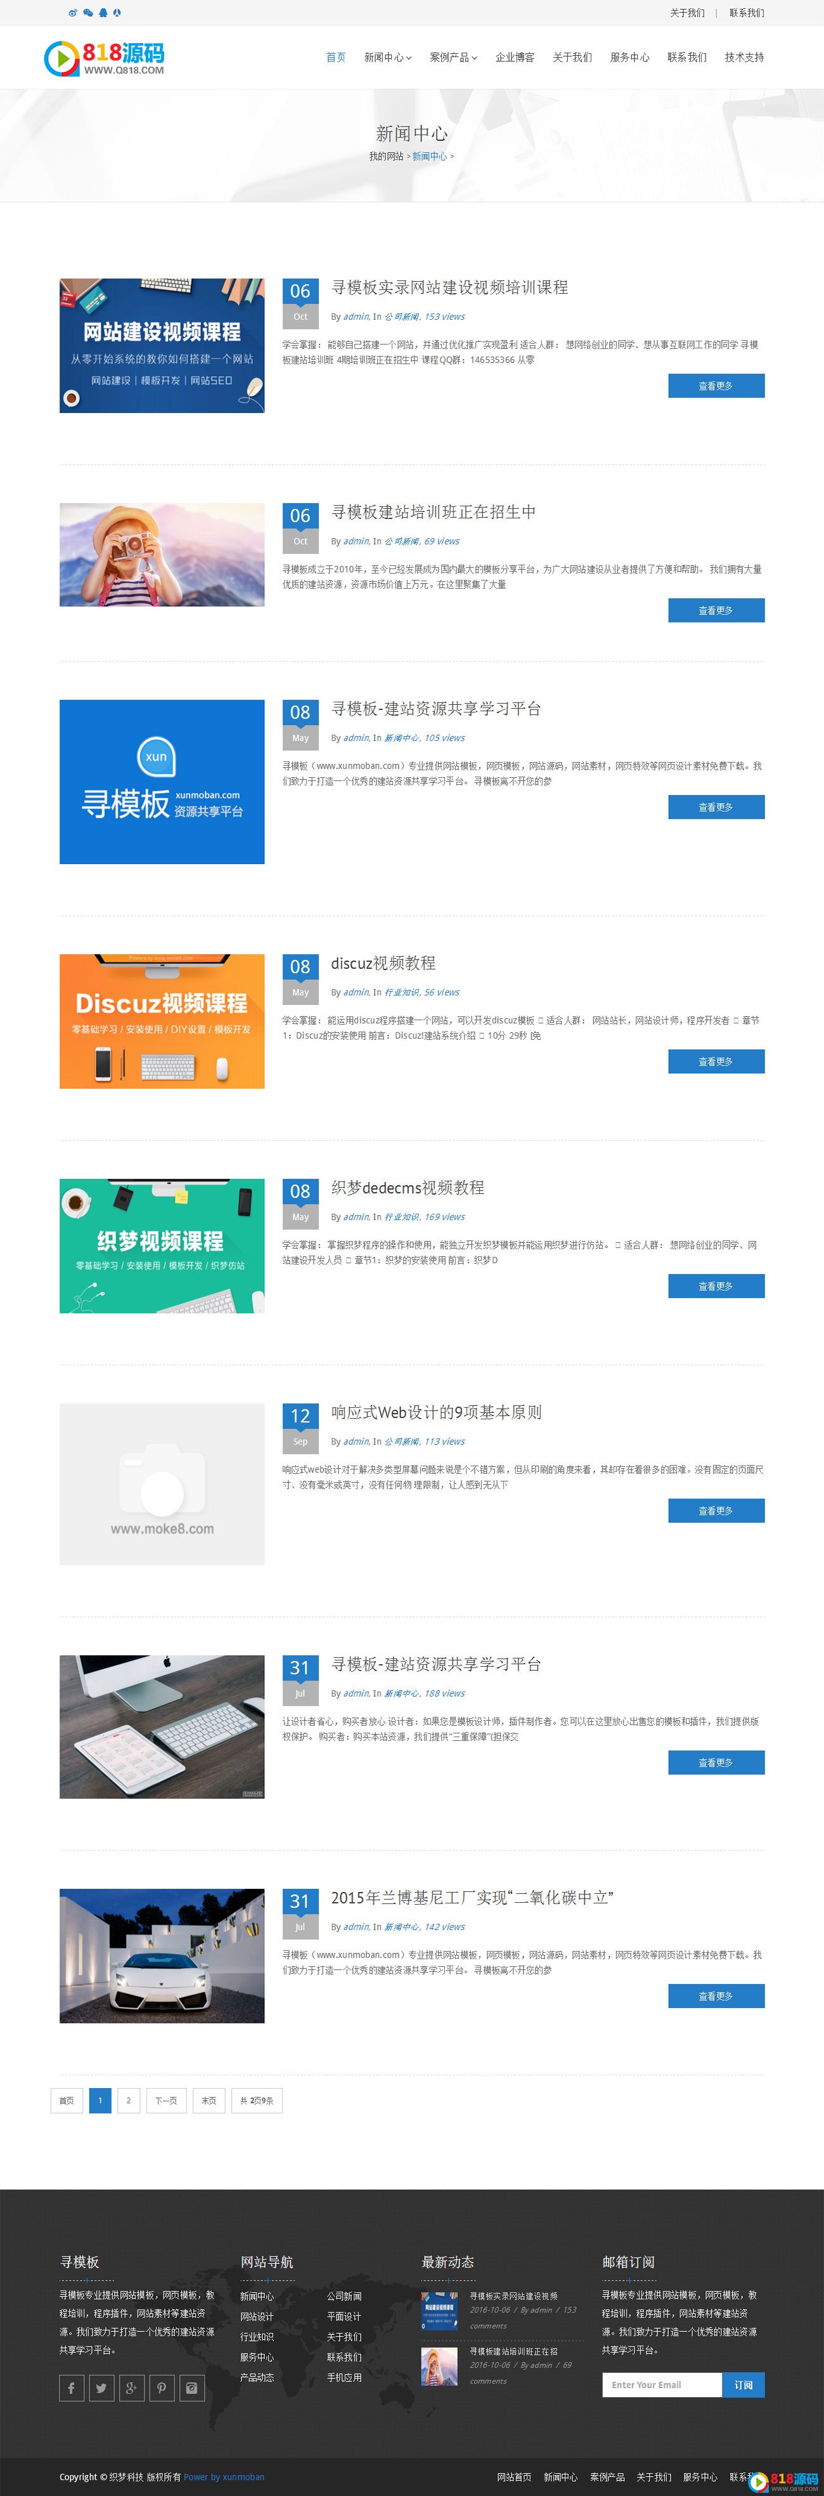
Task: Select current page 1 in pagination
Action: (100, 2101)
